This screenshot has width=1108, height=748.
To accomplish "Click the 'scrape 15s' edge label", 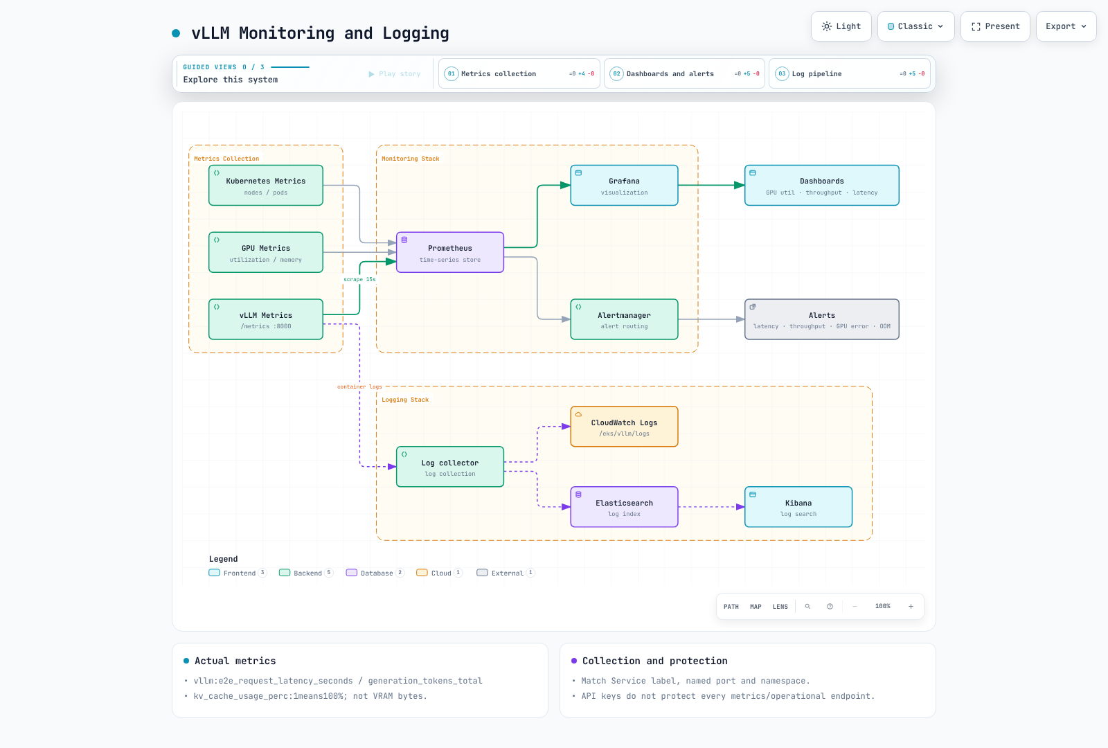I will 359,279.
